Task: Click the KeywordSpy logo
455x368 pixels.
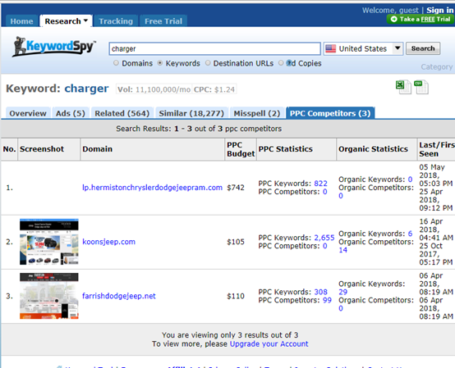Action: [54, 47]
